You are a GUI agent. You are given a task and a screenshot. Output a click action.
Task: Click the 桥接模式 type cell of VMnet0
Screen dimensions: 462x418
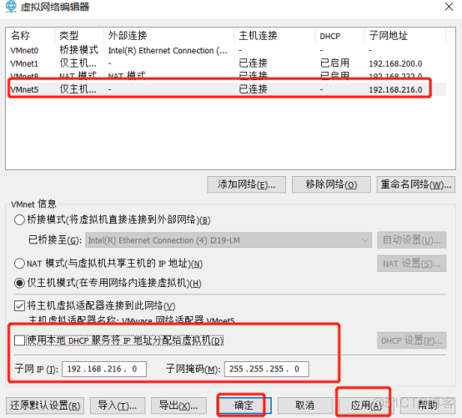tap(78, 50)
